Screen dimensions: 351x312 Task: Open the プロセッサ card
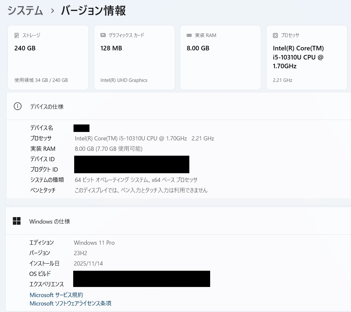(307, 58)
